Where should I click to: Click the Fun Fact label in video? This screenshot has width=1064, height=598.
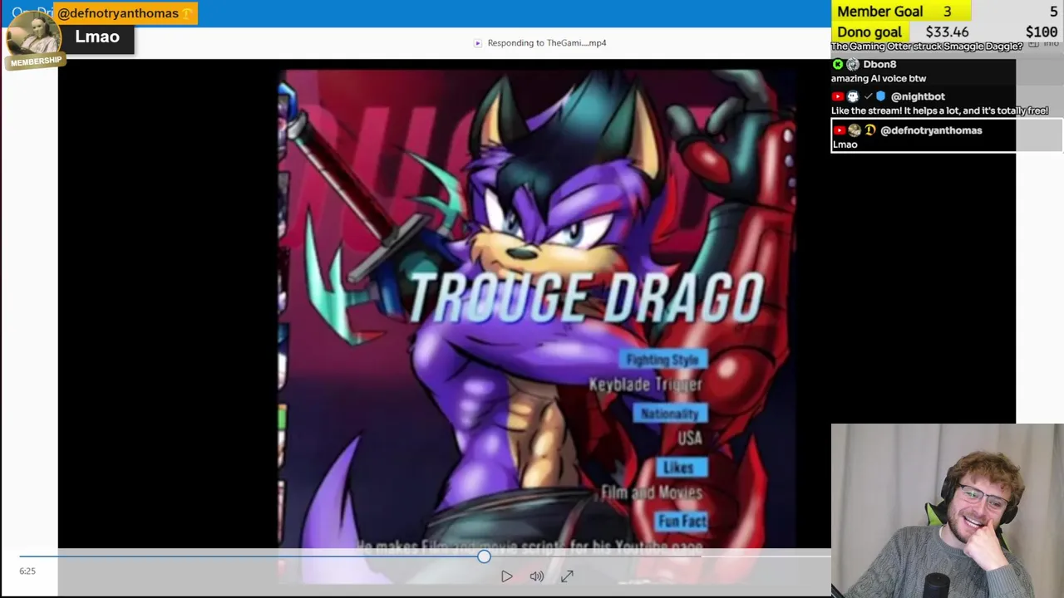point(682,522)
